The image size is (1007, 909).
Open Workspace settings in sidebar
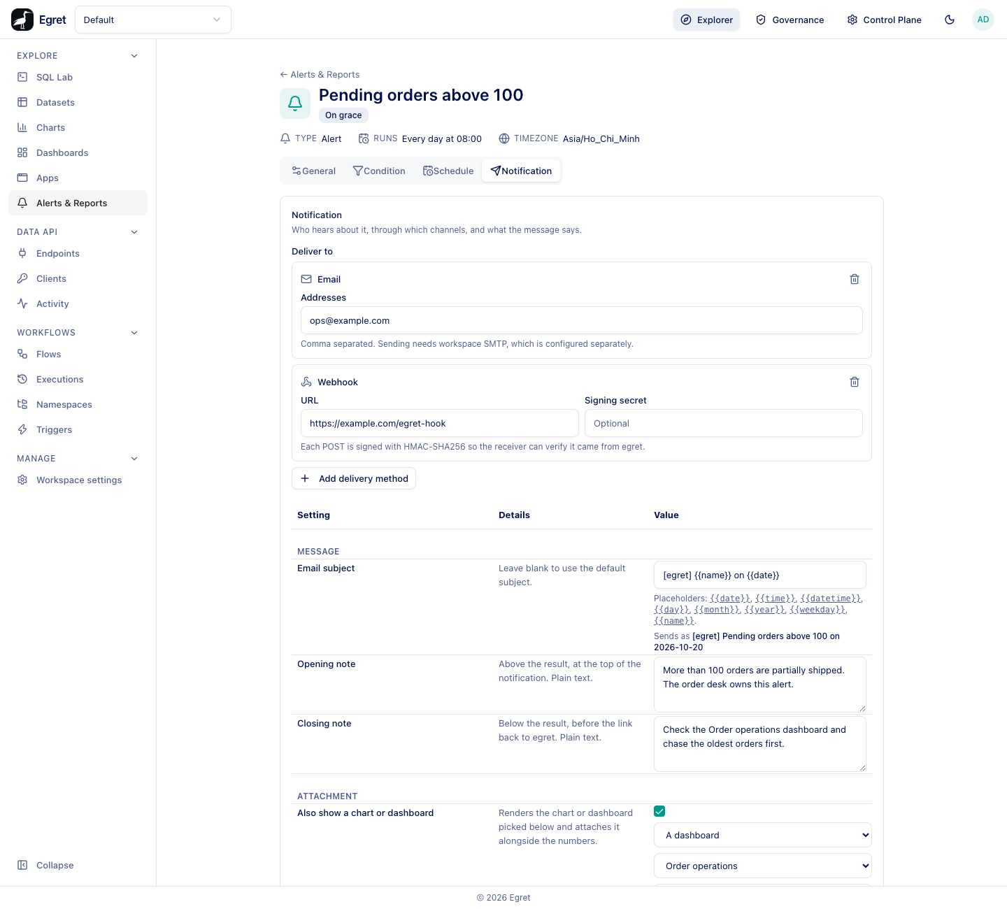click(78, 480)
